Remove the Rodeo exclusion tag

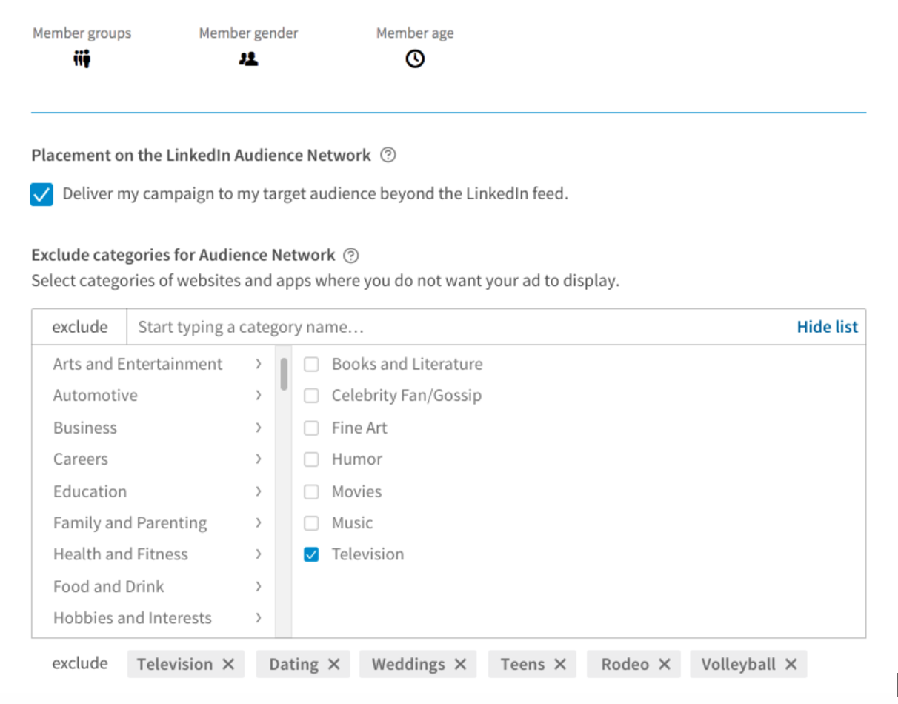pos(665,665)
